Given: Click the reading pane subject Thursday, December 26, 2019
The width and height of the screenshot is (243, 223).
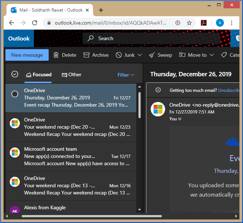Looking at the screenshot, I should click(x=191, y=74).
